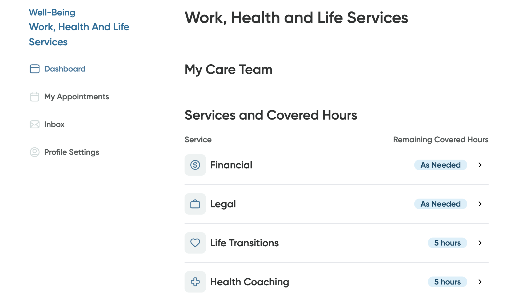
Task: Expand the Health Coaching row chevron
Action: tap(480, 282)
